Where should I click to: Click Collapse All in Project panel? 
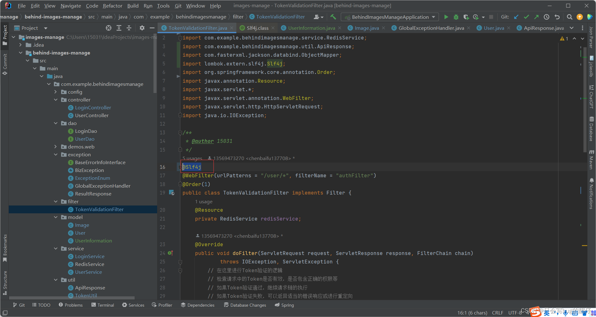pos(129,28)
